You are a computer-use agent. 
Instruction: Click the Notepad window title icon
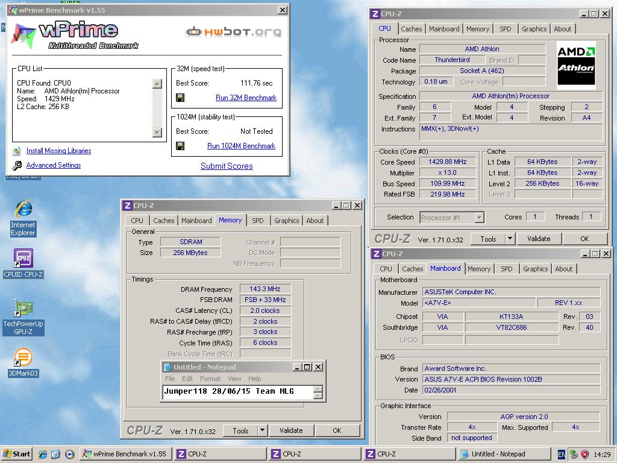(168, 367)
